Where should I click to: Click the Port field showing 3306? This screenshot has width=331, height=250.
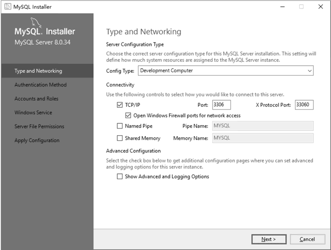[x=221, y=105]
